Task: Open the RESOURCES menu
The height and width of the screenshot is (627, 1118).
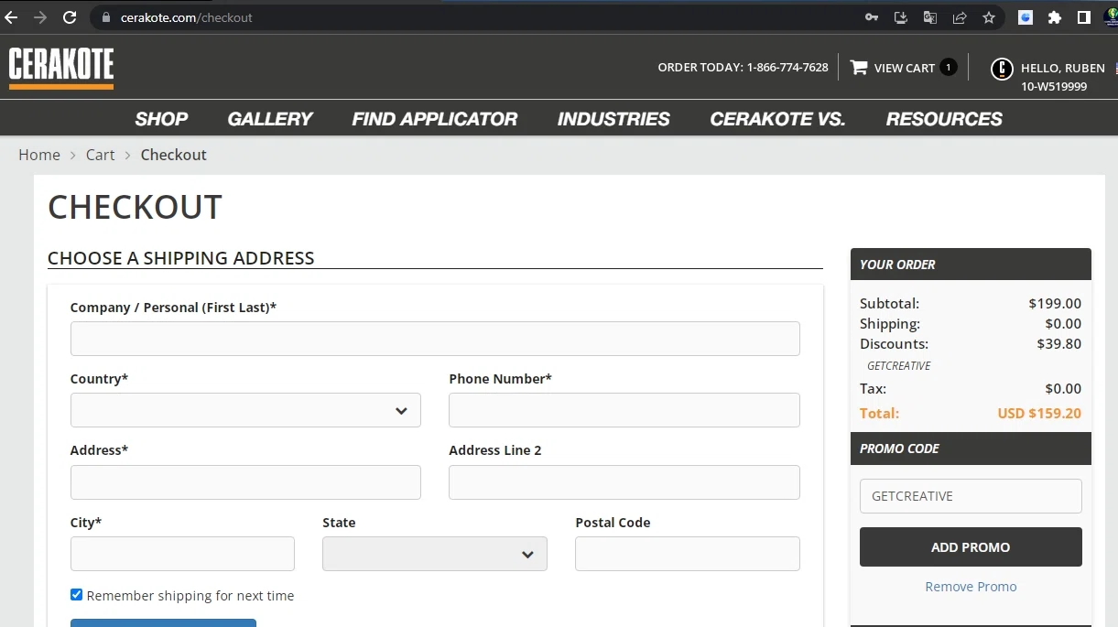Action: coord(943,119)
